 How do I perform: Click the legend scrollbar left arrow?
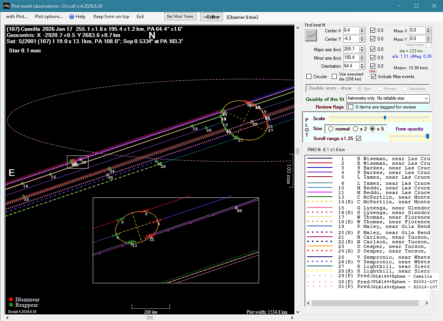coord(308,303)
